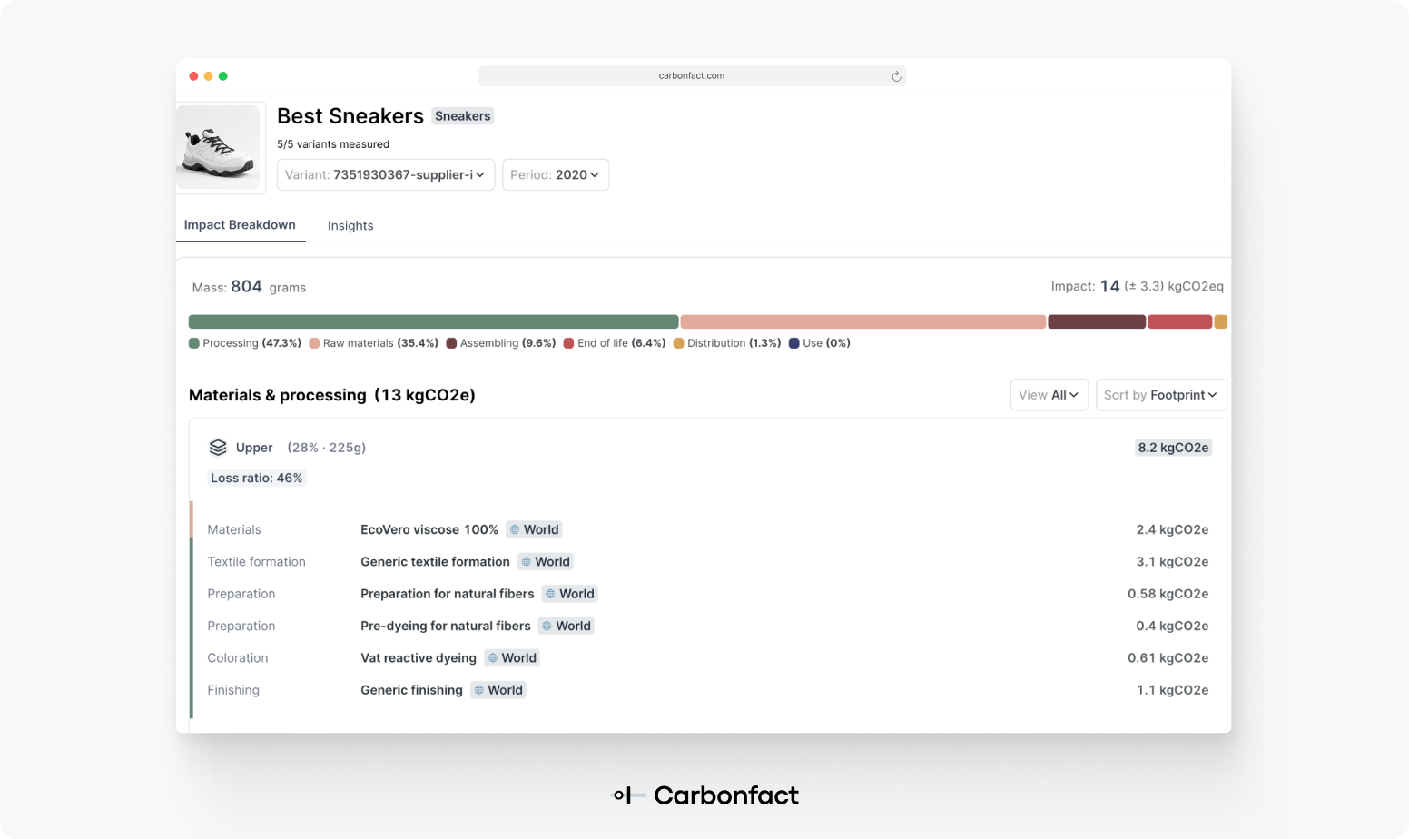Click the Carbonfact brand wordmark
Image resolution: width=1409 pixels, height=839 pixels.
point(726,795)
